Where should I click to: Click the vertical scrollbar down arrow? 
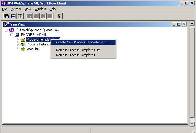point(192,124)
